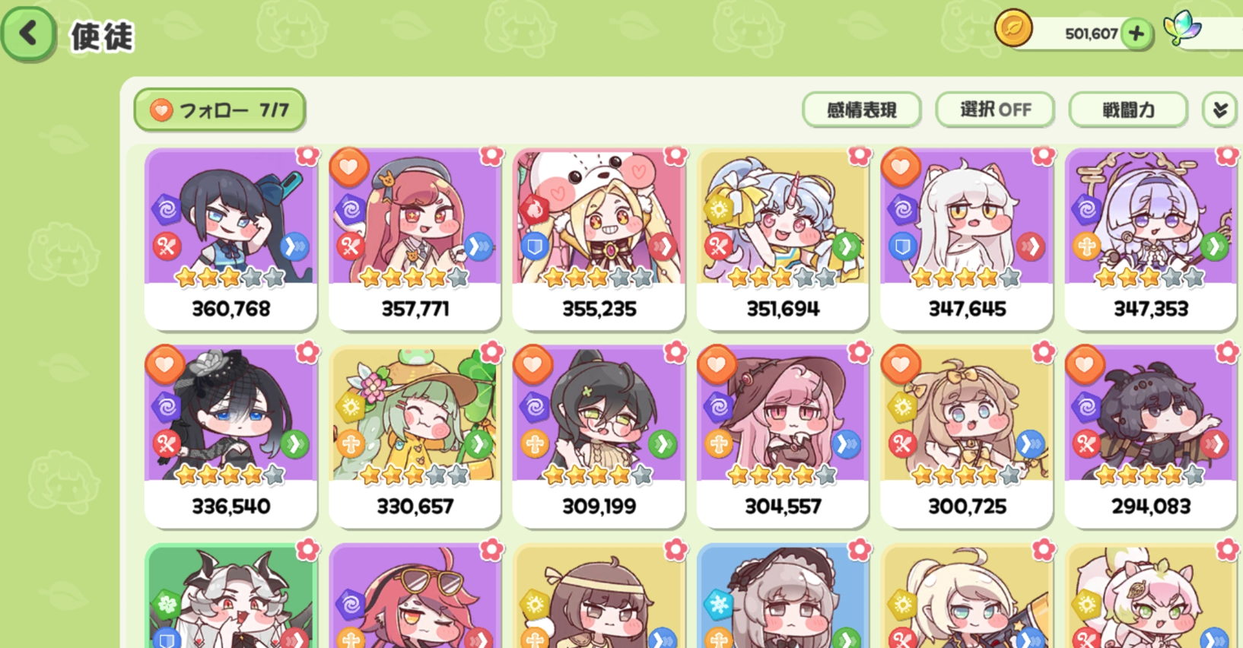Toggle the 選択 OFF button
The height and width of the screenshot is (648, 1243).
[995, 110]
